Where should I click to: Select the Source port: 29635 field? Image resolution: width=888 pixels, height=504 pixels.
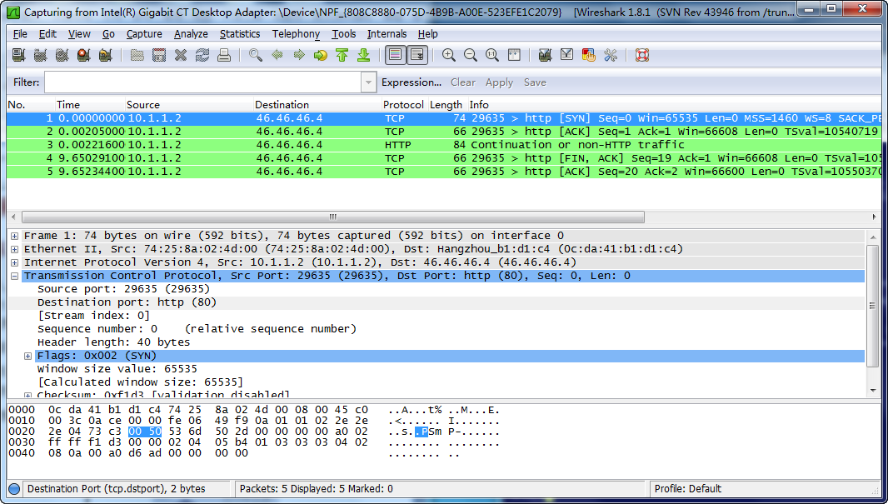point(123,289)
